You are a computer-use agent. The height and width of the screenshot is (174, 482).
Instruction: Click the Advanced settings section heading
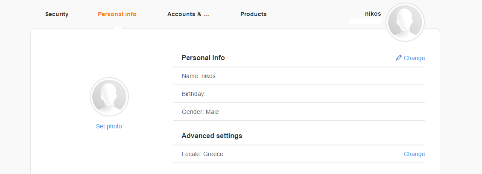pyautogui.click(x=212, y=136)
